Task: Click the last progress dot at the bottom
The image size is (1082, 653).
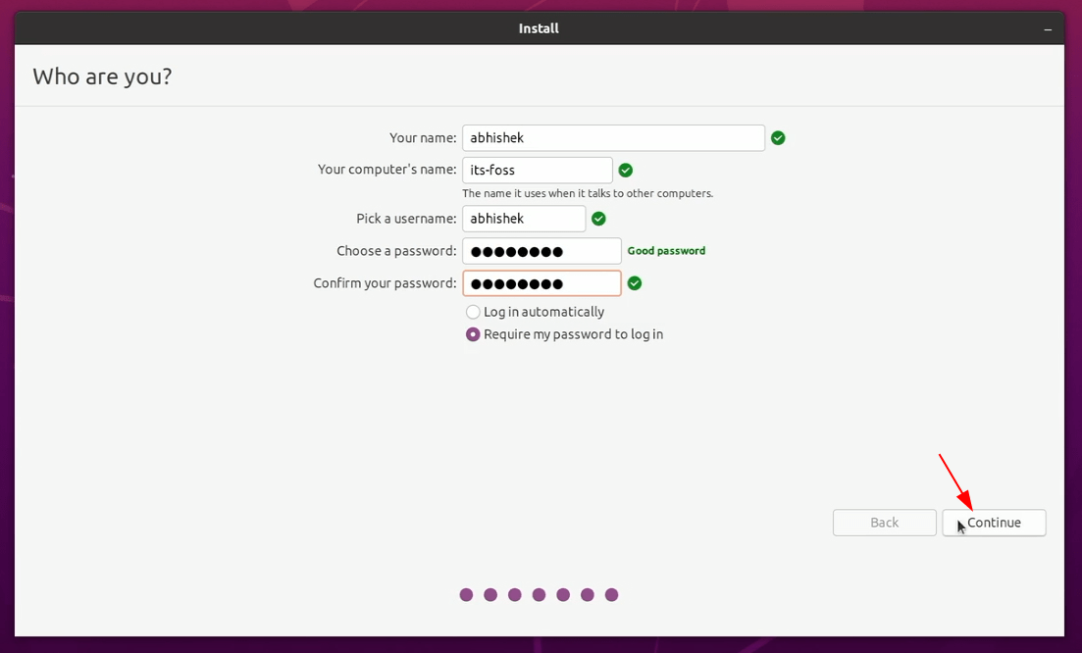Action: [x=611, y=594]
